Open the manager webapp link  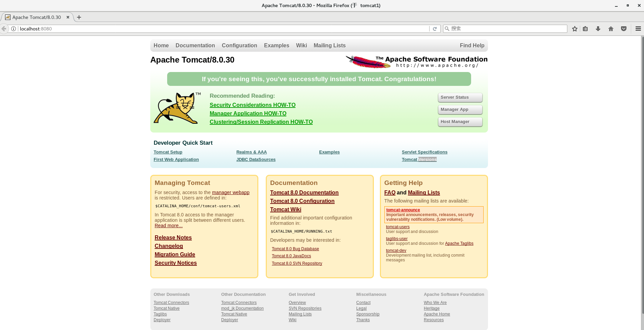pos(231,192)
